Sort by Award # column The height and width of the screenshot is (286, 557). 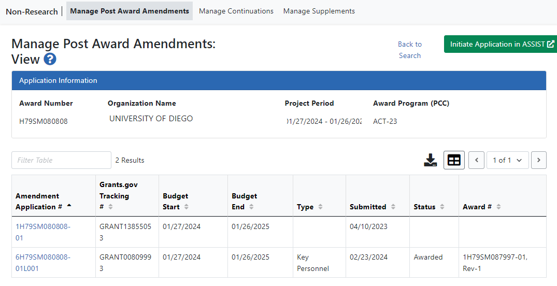coord(498,207)
